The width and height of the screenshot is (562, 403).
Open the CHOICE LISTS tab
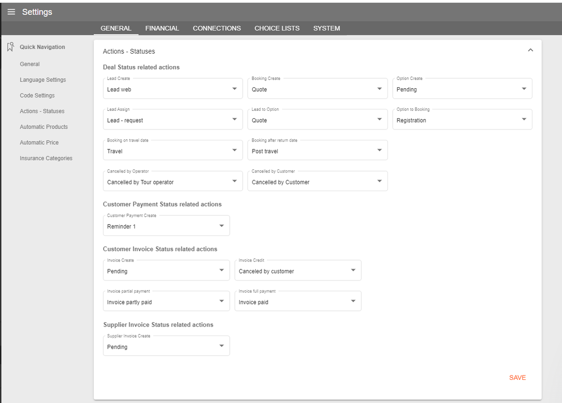(x=277, y=28)
